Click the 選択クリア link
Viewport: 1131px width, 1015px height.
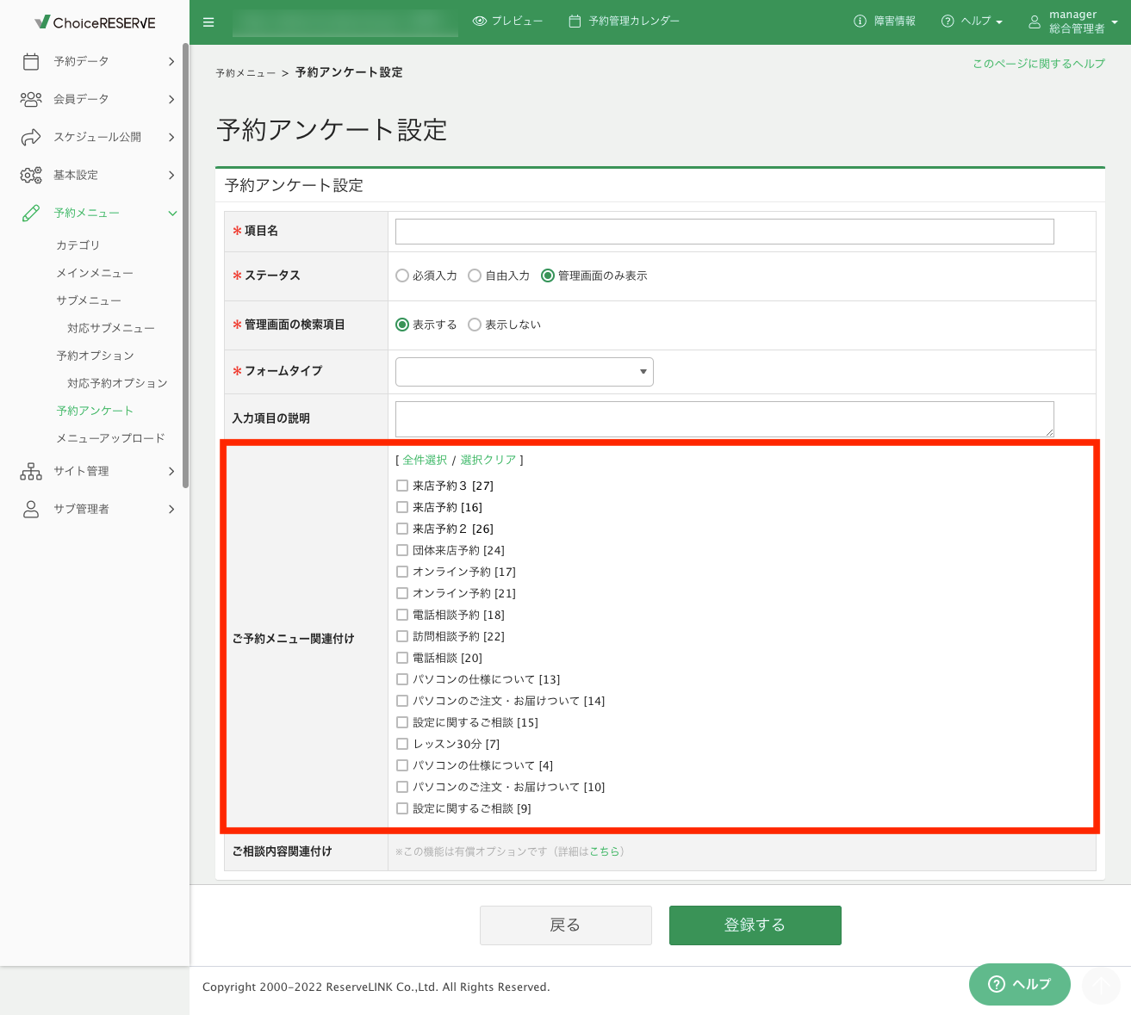point(488,460)
